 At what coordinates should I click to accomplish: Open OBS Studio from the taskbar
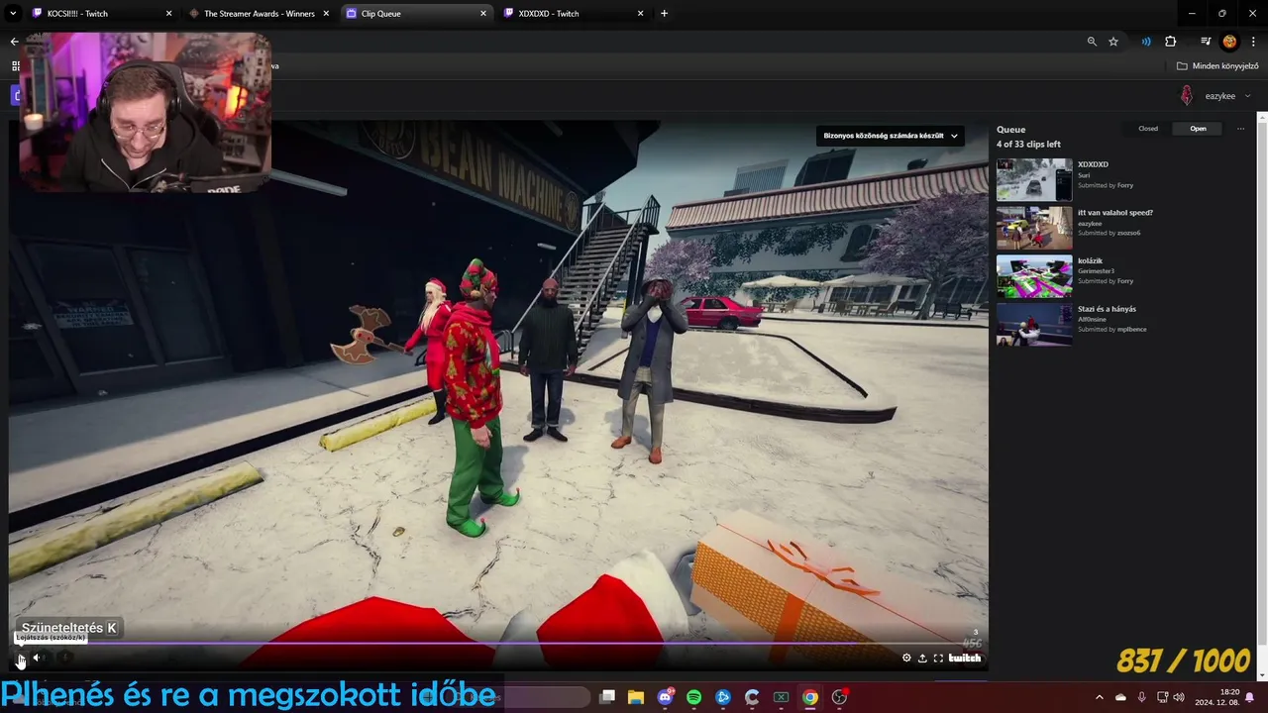pyautogui.click(x=839, y=697)
